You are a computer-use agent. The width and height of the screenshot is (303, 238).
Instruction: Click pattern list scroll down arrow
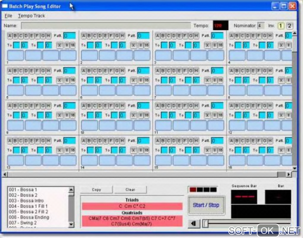(x=71, y=224)
